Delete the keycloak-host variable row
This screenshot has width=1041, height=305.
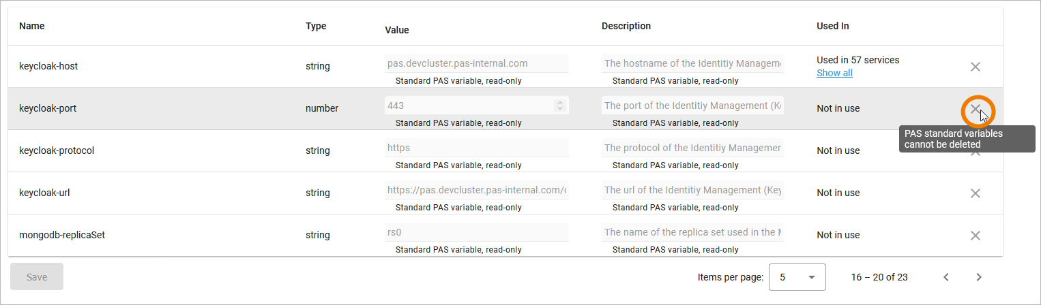click(976, 67)
